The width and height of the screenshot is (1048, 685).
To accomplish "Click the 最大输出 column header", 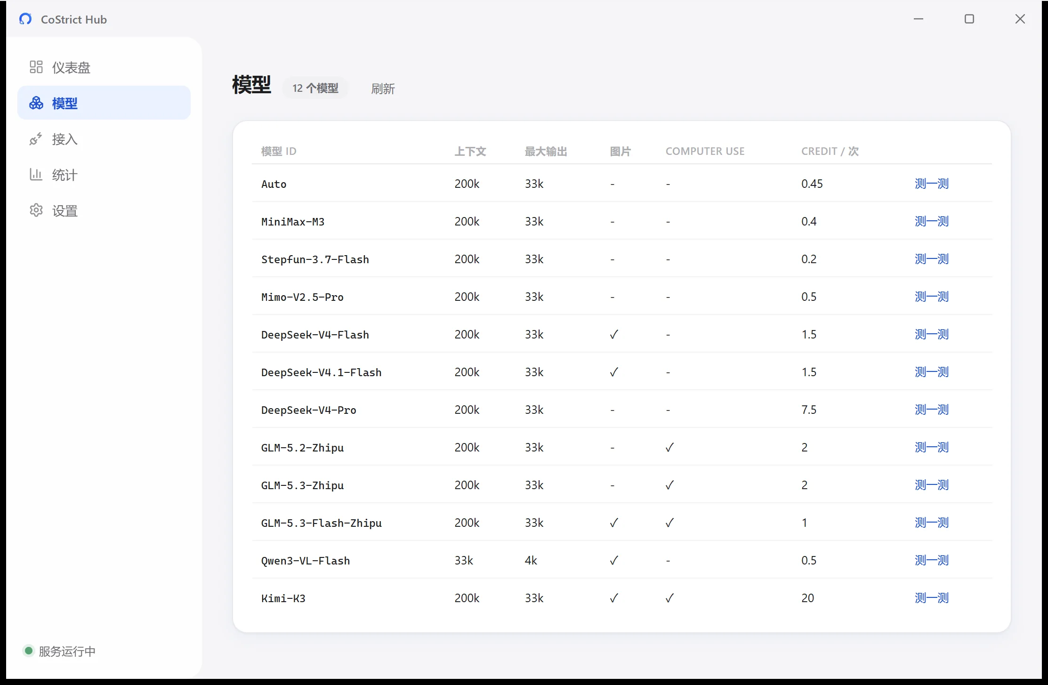I will coord(546,151).
